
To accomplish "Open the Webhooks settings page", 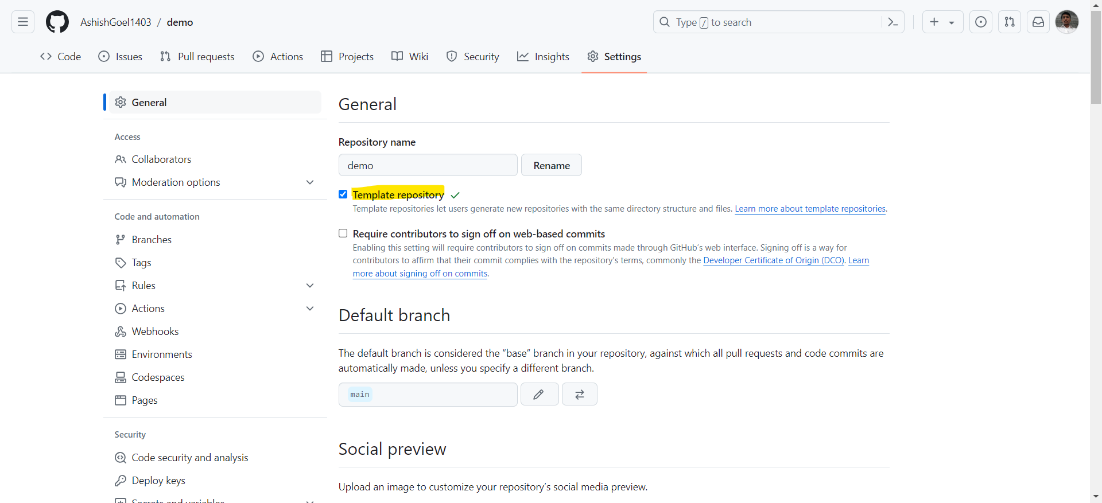I will tap(155, 332).
